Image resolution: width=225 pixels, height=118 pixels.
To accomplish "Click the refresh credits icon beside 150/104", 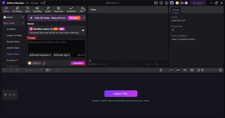I will coord(44,63).
